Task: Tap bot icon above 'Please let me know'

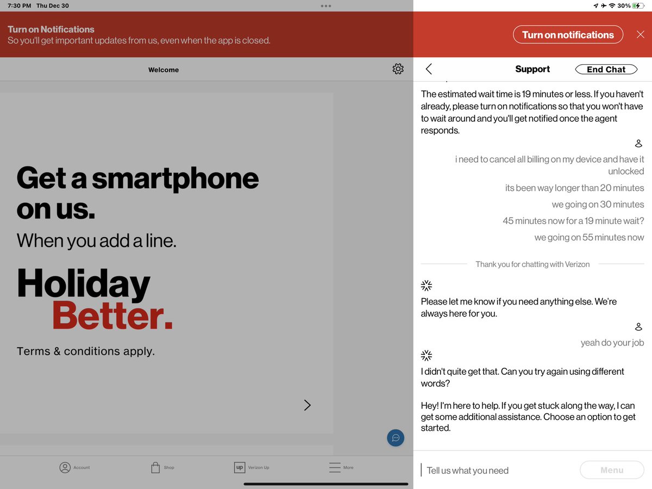Action: pyautogui.click(x=427, y=285)
